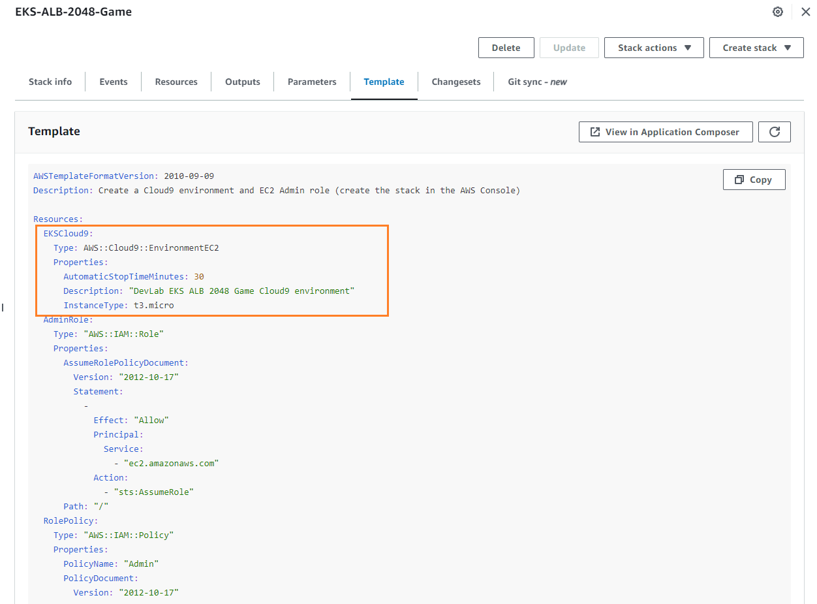The width and height of the screenshot is (817, 604).
Task: Click the EKS-ALB-2048-Game stack title
Action: pos(74,12)
